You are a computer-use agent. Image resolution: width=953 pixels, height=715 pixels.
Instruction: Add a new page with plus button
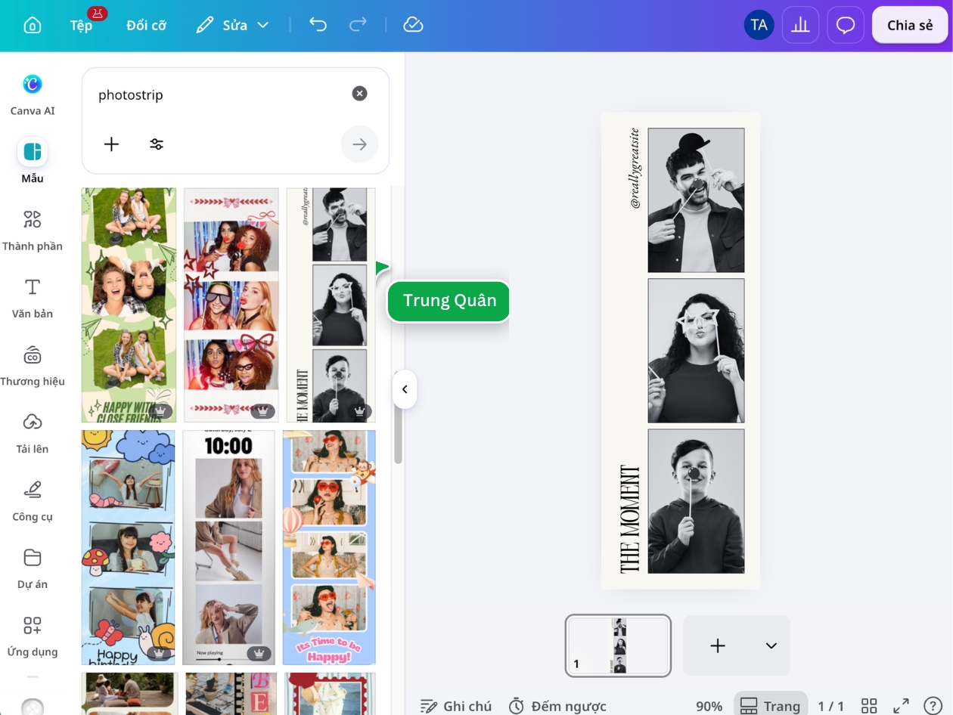coord(718,645)
